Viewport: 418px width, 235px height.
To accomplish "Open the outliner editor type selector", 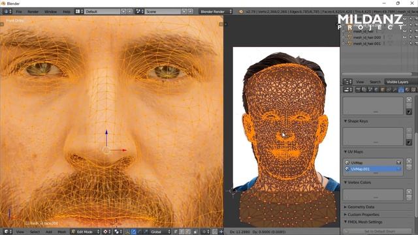I will pos(347,82).
